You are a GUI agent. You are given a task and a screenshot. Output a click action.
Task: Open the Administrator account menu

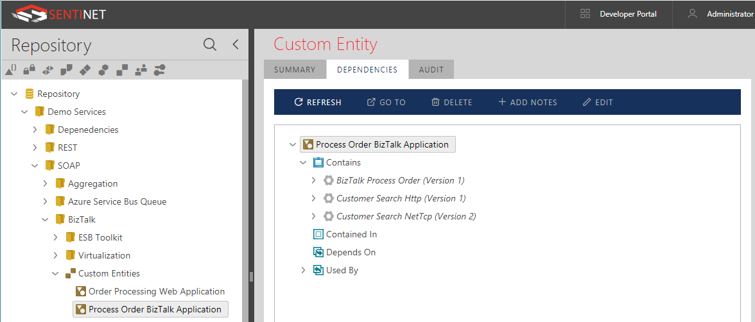[x=729, y=14]
